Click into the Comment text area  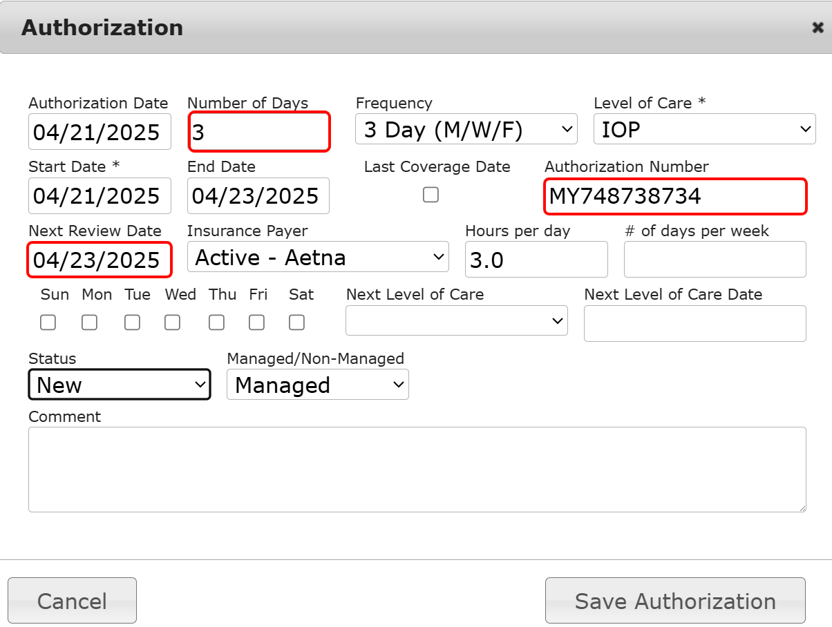click(417, 470)
